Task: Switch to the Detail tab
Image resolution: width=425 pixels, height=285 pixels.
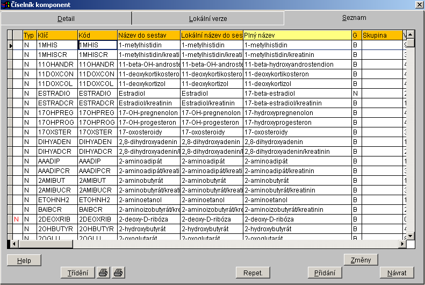Action: (66, 18)
